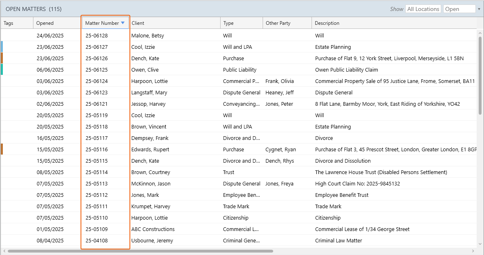
Task: Select client Malone, Betsy
Action: 148,35
